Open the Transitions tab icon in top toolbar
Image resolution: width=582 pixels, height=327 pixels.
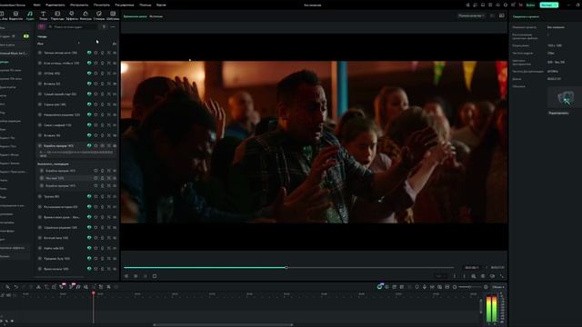pyautogui.click(x=57, y=15)
